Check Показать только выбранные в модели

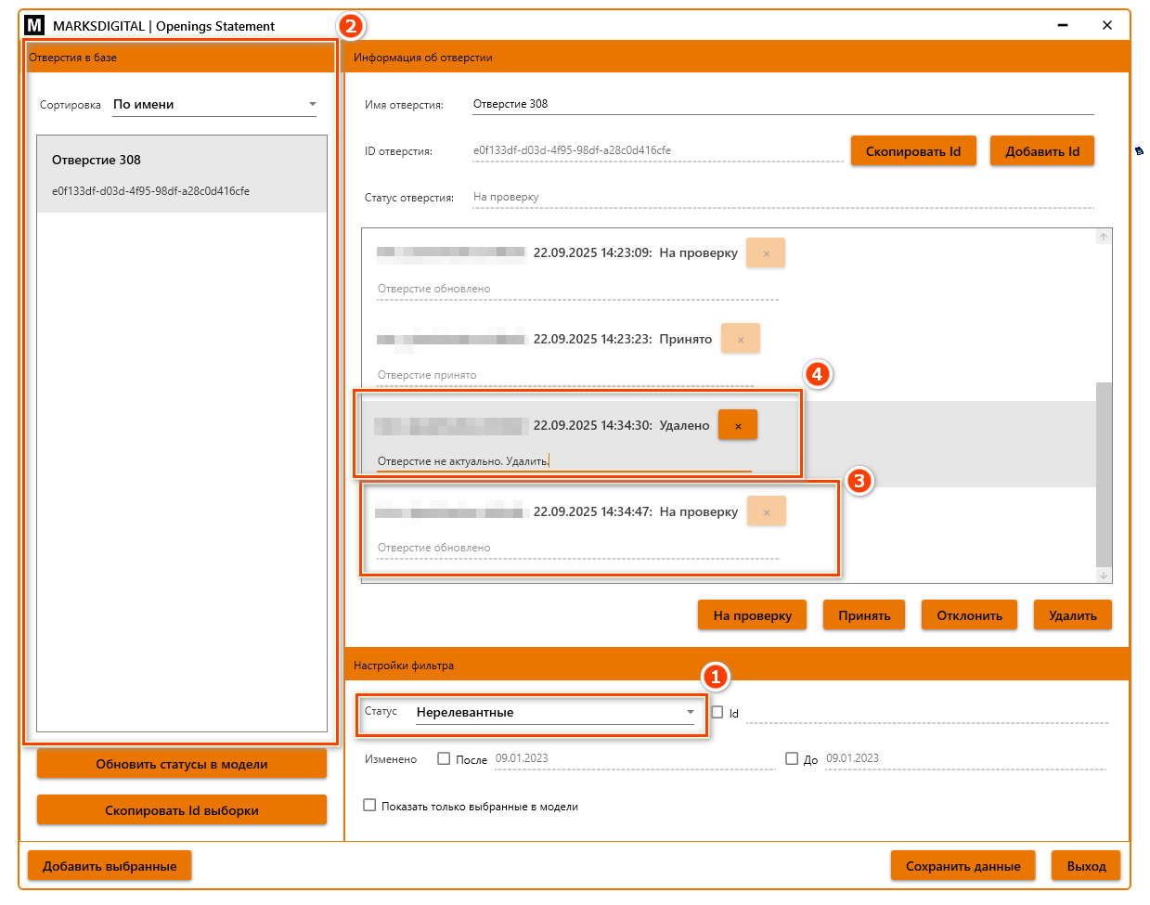(x=369, y=806)
